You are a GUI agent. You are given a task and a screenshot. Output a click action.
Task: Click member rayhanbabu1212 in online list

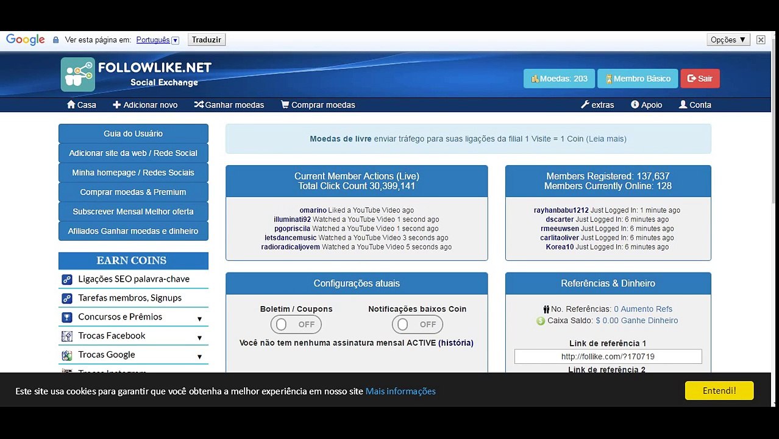[x=561, y=210]
